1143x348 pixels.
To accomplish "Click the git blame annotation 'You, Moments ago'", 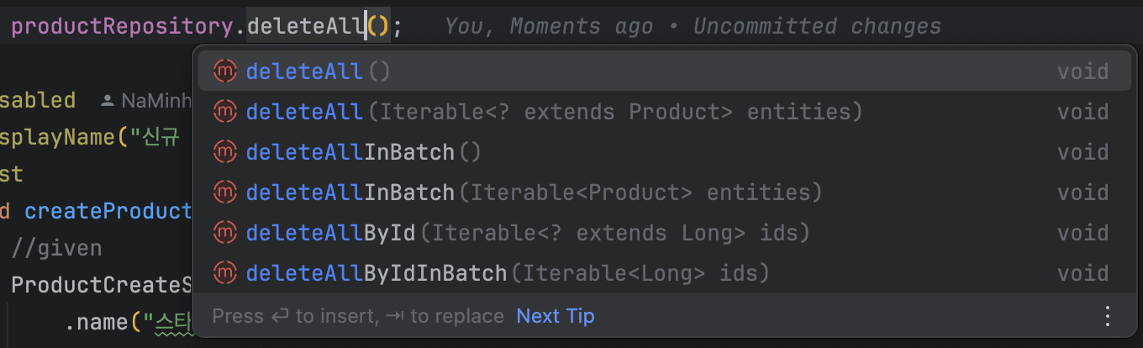I will [549, 27].
